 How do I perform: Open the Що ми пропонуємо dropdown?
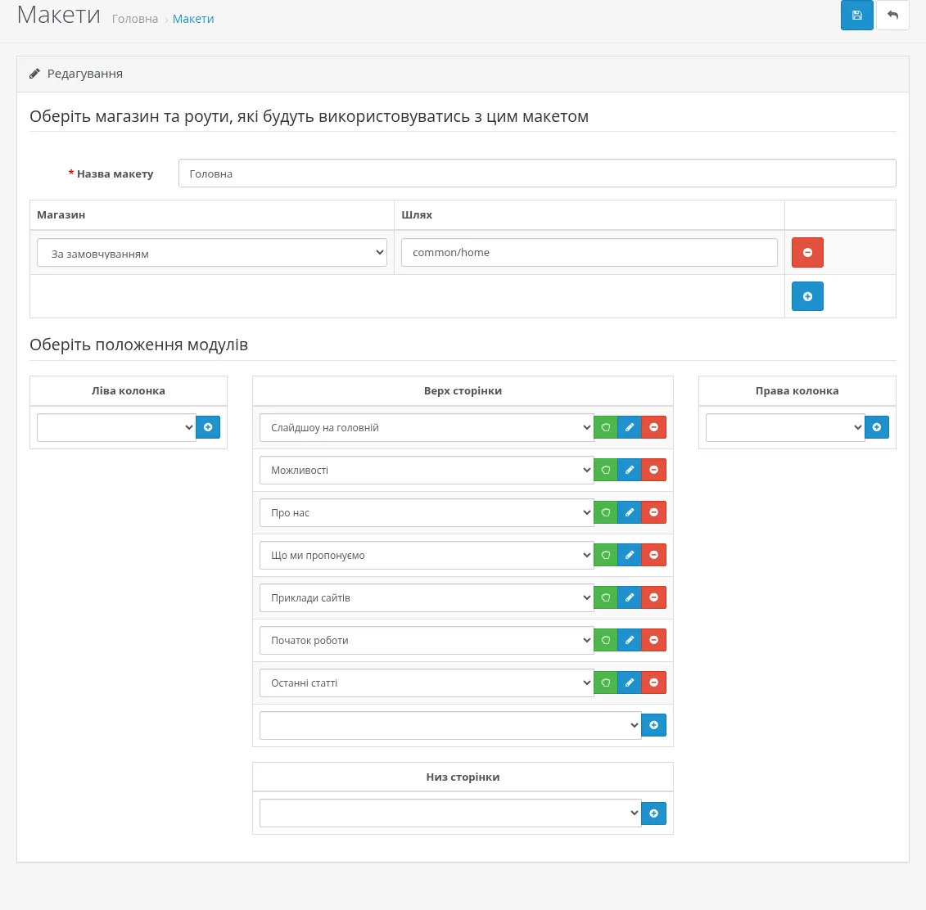pyautogui.click(x=427, y=555)
